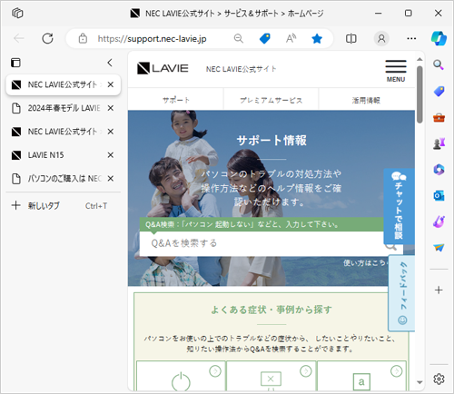Open sidebar Designer icon
This screenshot has height=394, width=454.
439,222
